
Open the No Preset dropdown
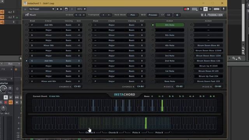click(42, 9)
